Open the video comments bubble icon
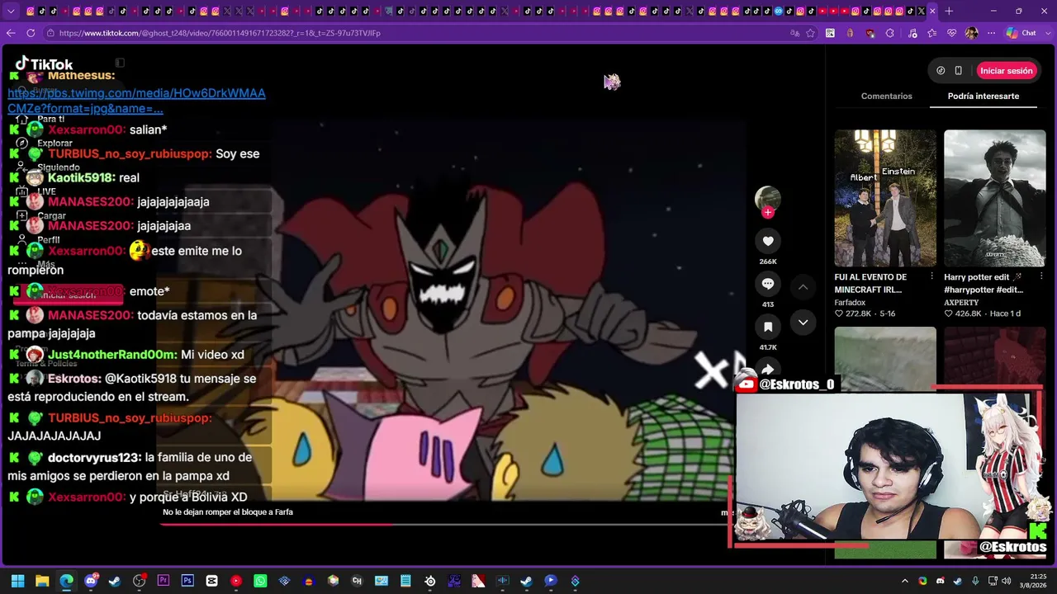 (768, 284)
